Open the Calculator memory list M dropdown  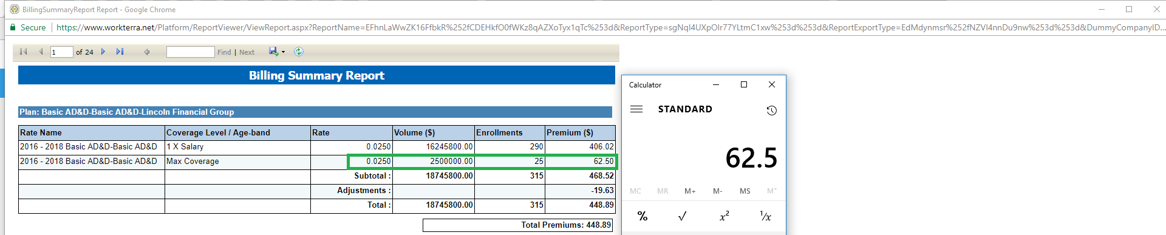tap(771, 191)
